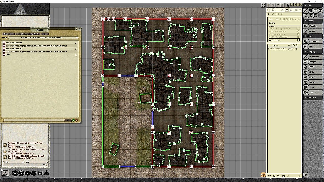Image resolution: width=324 pixels, height=182 pixels.
Task: Toggle lock on classic warehouse 001 layer
Action: pos(296,49)
